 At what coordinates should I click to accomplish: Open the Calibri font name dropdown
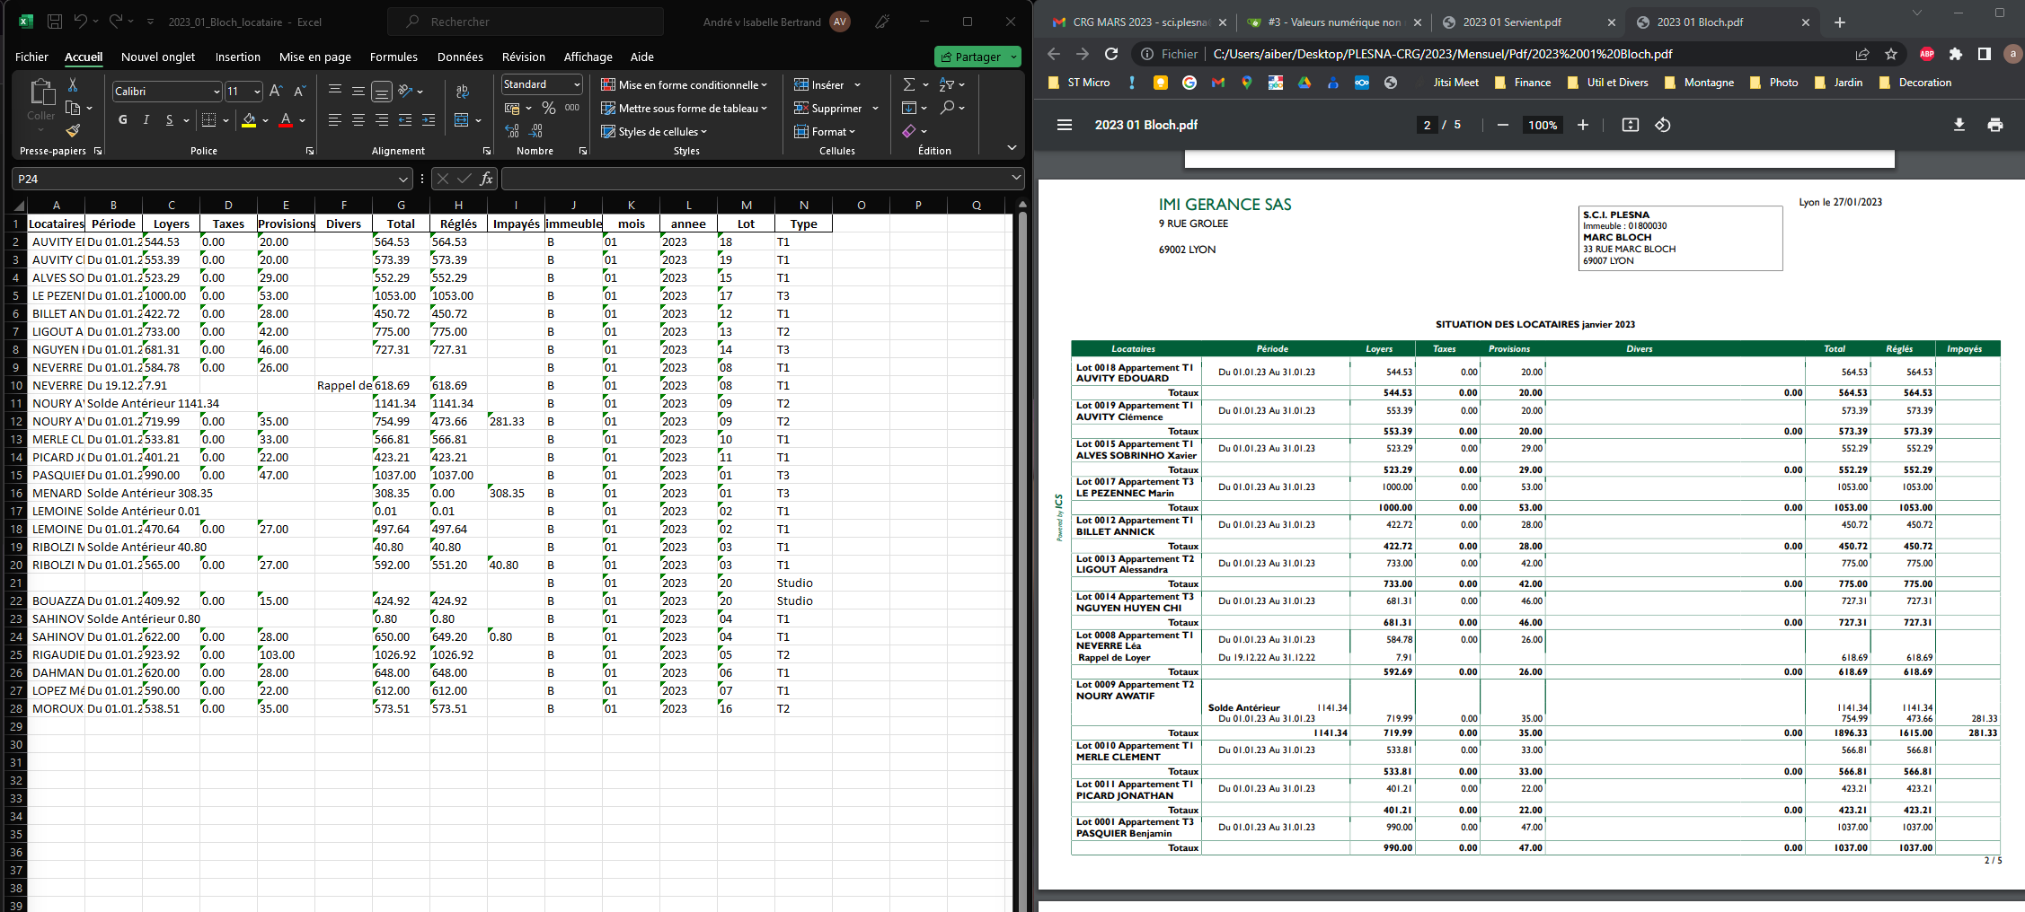(x=217, y=92)
